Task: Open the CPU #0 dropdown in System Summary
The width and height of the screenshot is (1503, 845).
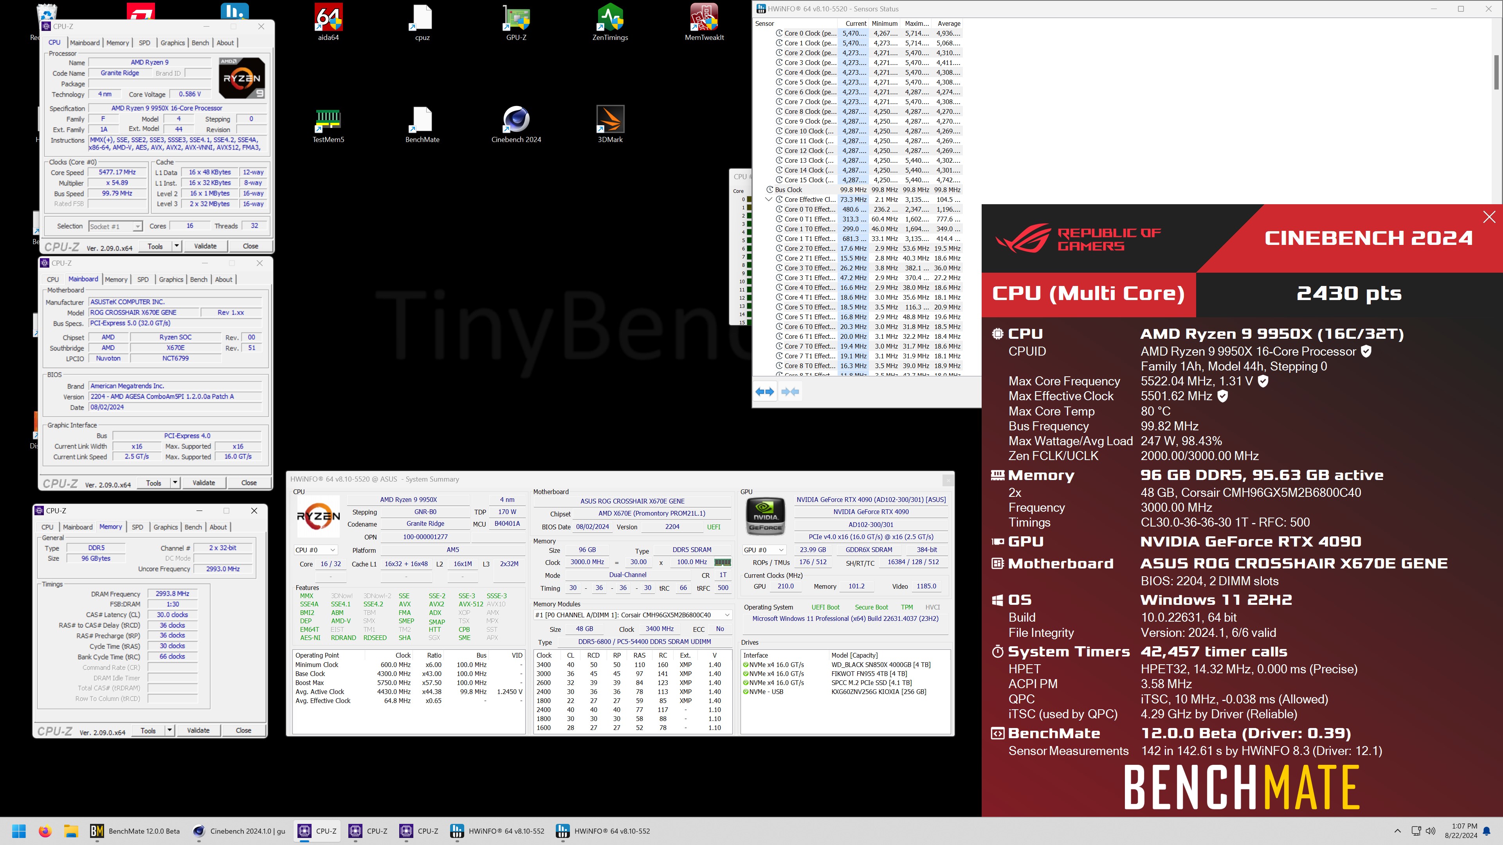Action: 315,550
